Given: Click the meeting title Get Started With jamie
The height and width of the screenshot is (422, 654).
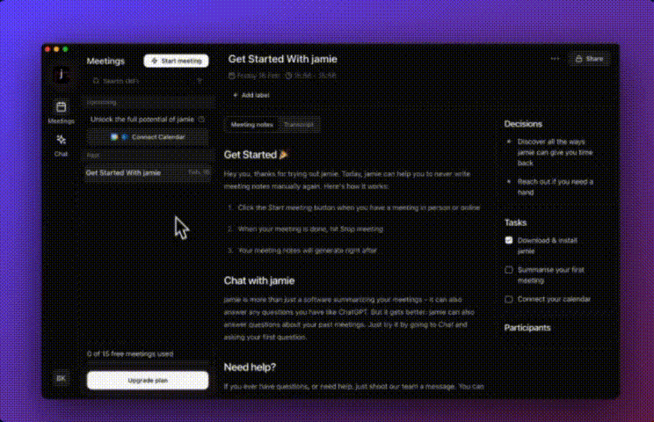Looking at the screenshot, I should pos(282,59).
